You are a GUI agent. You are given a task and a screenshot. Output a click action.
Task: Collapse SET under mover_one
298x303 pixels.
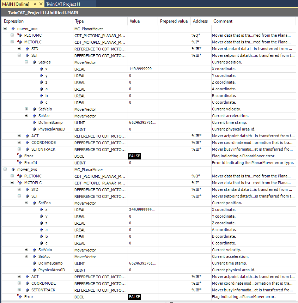click(x=19, y=55)
